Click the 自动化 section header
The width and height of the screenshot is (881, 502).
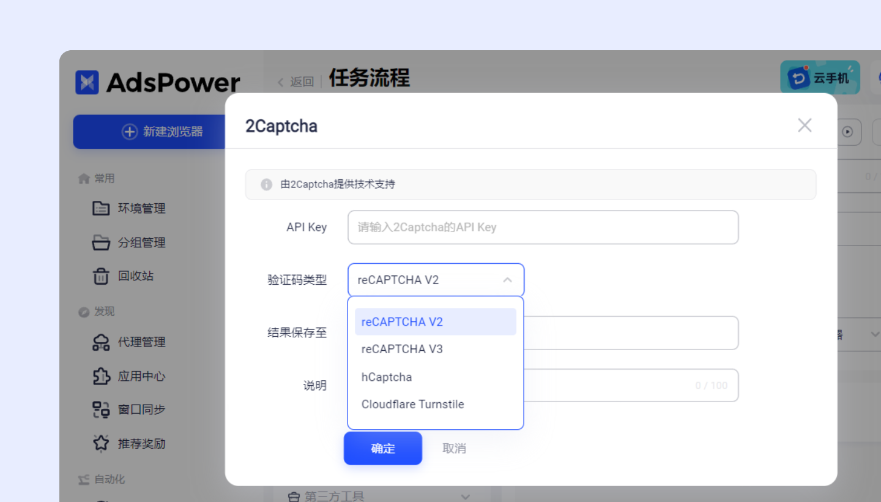[x=102, y=479]
